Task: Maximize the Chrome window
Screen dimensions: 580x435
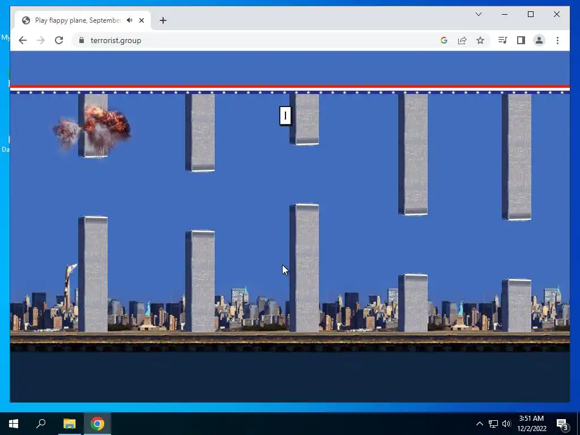Action: point(530,14)
